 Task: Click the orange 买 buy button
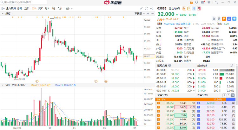tap(224, 19)
